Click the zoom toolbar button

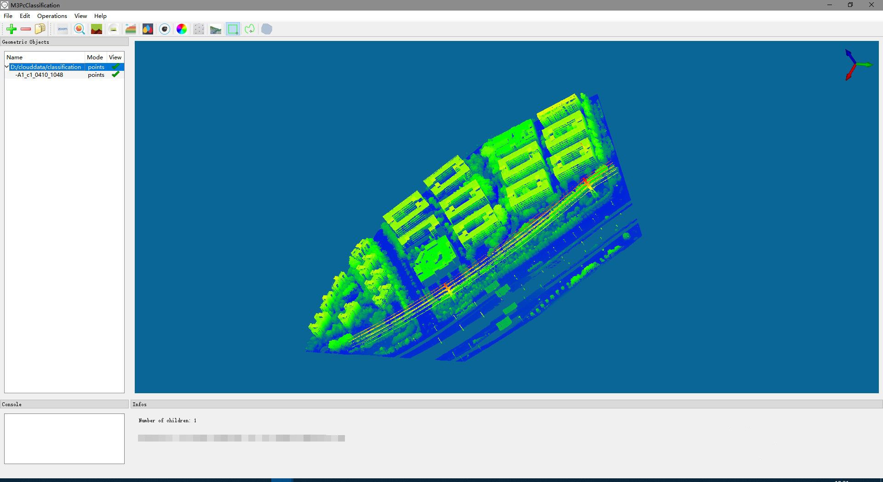pyautogui.click(x=62, y=29)
